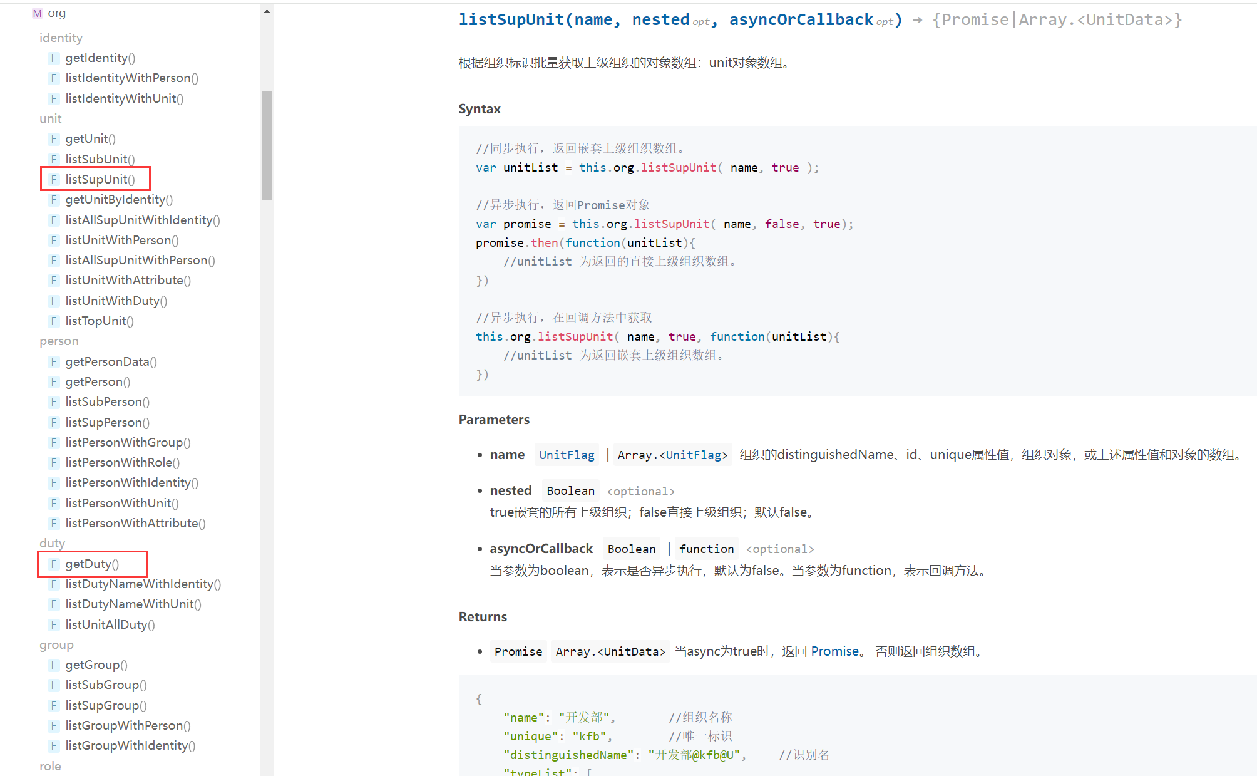
Task: Select the getDuty() sidebar entry
Action: (91, 564)
